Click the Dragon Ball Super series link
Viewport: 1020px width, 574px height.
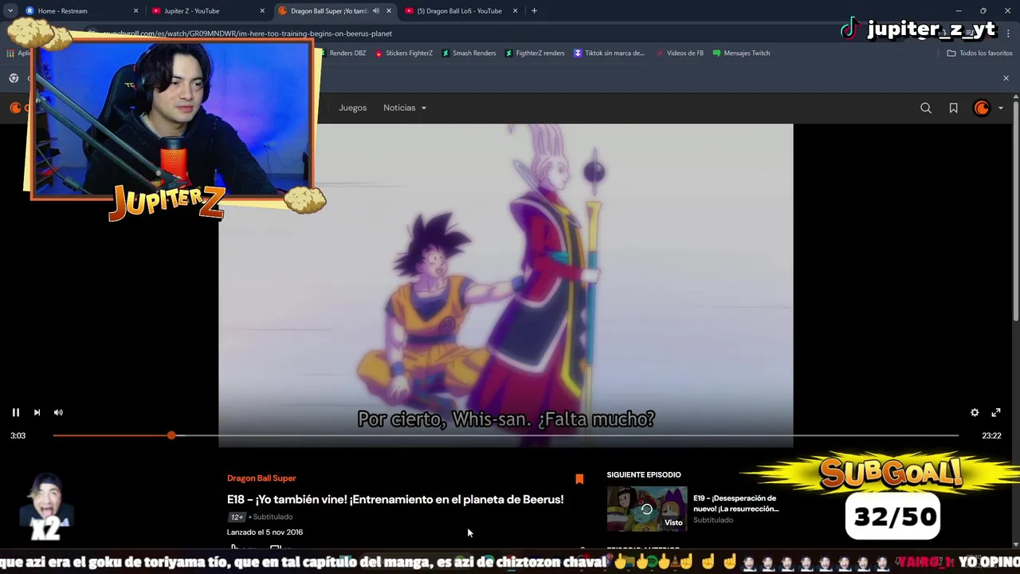261,478
